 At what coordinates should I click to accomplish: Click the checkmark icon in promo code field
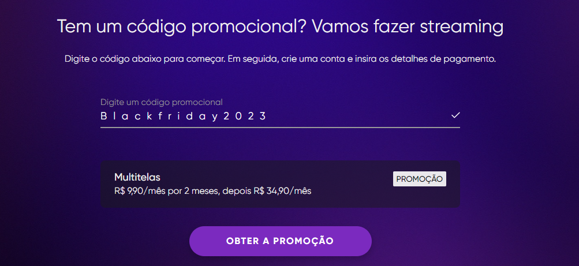(455, 115)
